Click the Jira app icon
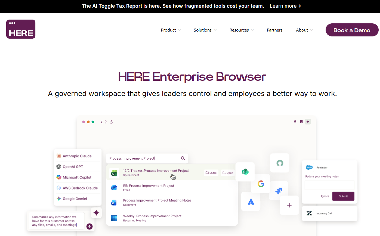The width and height of the screenshot is (380, 236). pyautogui.click(x=278, y=191)
